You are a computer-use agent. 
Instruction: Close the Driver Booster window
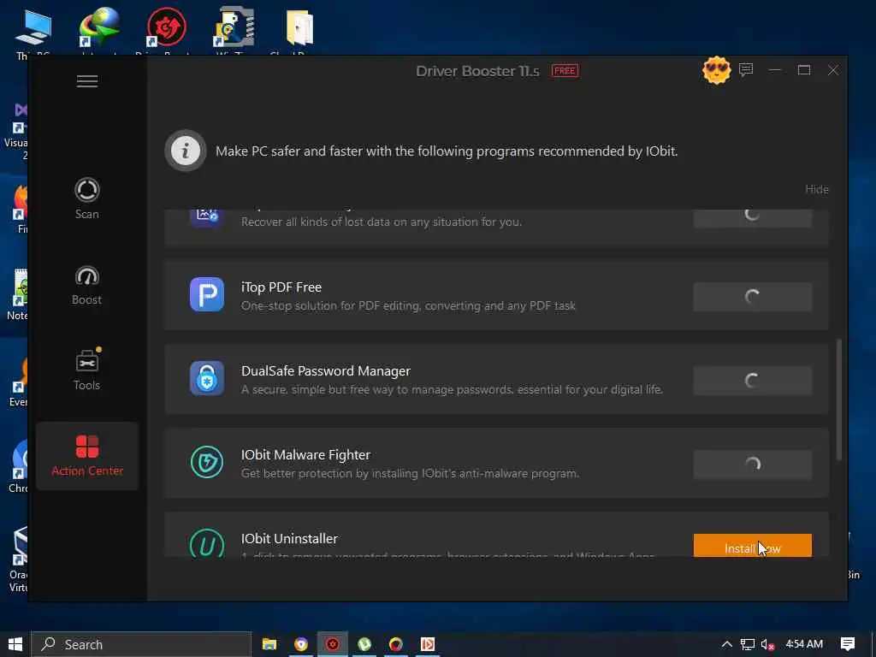coord(833,70)
